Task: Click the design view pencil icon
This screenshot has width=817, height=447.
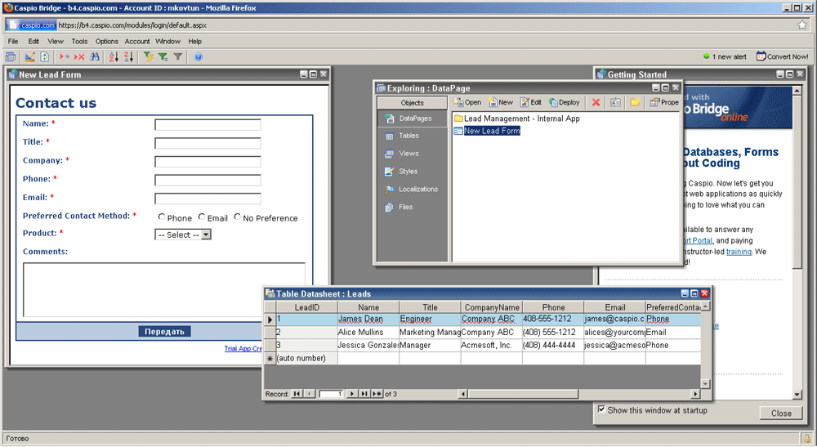Action: pyautogui.click(x=29, y=56)
